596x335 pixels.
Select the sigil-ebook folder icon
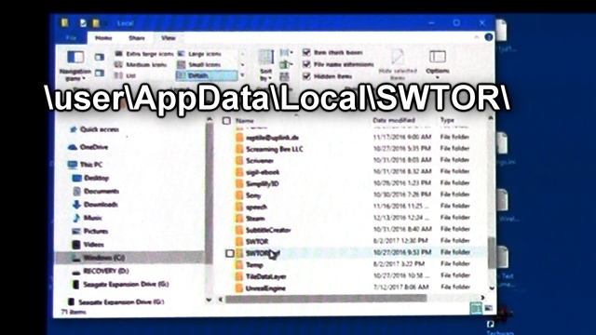[239, 172]
